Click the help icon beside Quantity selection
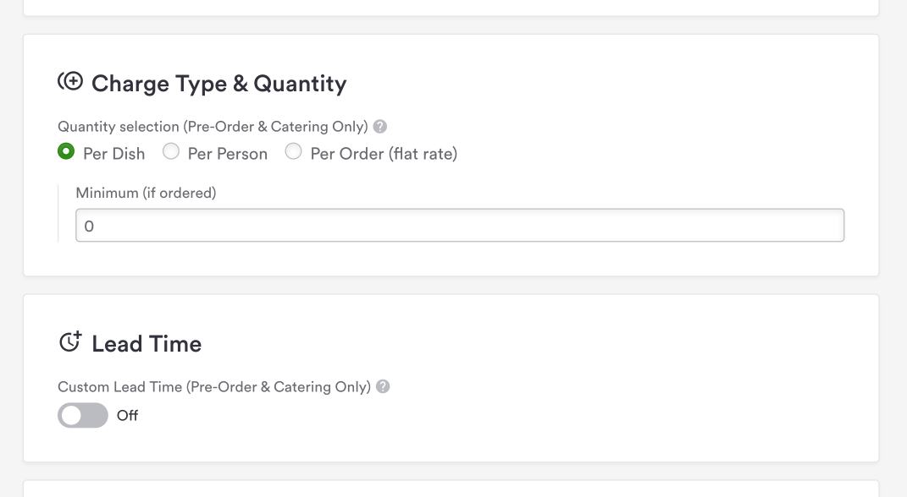Image resolution: width=907 pixels, height=497 pixels. (x=380, y=127)
